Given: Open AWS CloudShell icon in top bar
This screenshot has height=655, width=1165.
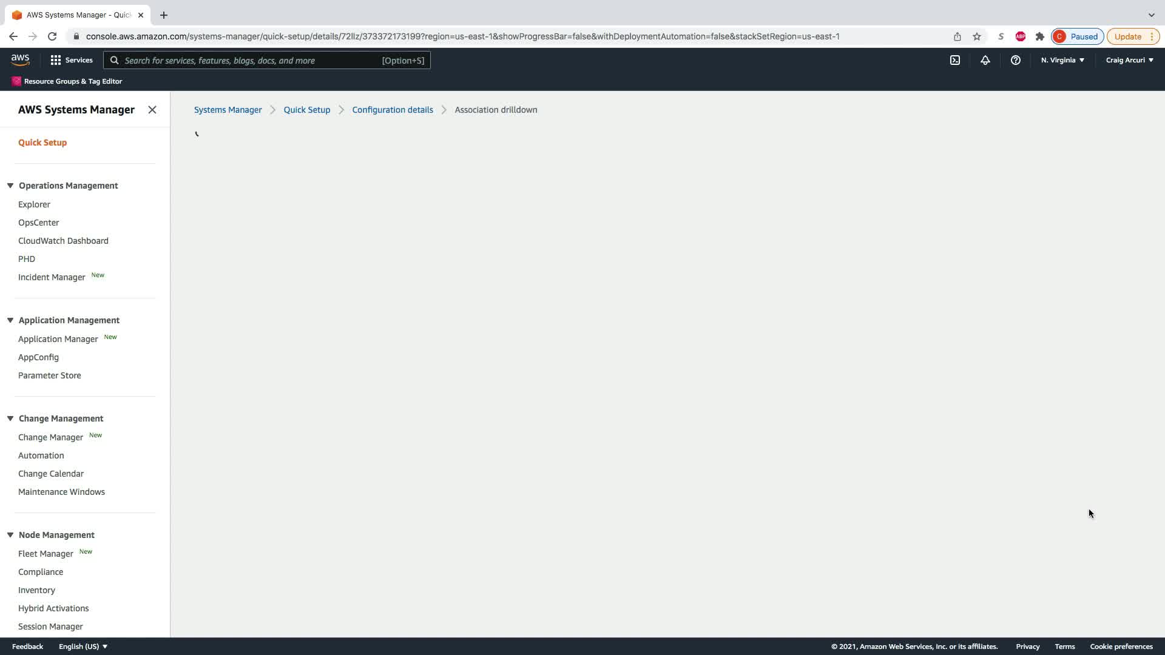Looking at the screenshot, I should (x=955, y=60).
